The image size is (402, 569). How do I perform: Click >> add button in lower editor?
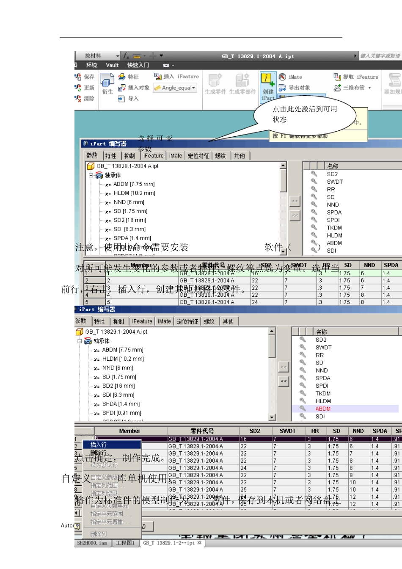click(284, 367)
